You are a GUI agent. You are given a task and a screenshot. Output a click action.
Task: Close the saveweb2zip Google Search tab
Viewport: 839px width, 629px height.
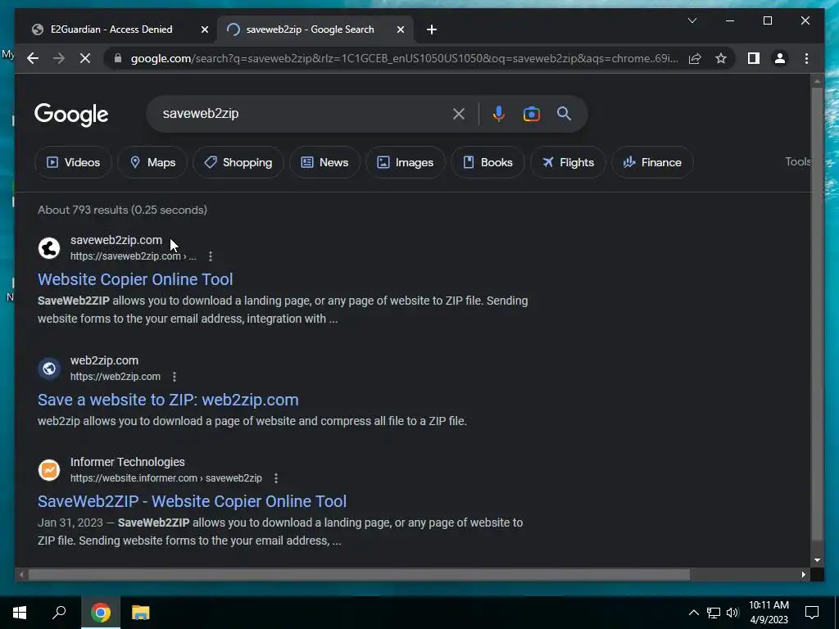400,29
